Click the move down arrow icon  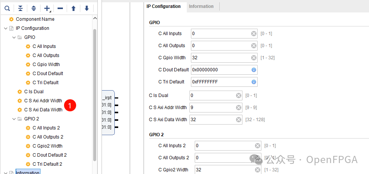click(x=87, y=9)
